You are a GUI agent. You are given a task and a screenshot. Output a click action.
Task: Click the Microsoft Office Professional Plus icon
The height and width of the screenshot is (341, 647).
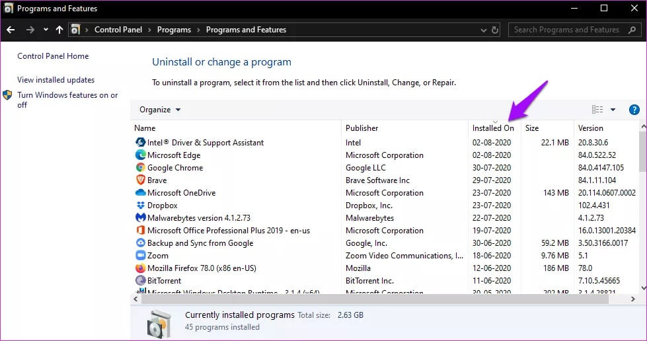[140, 231]
